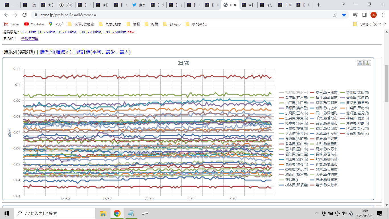The image size is (389, 219).
Task: Expand the ゆうちゅうぶ bookmark folder
Action: coord(196,24)
